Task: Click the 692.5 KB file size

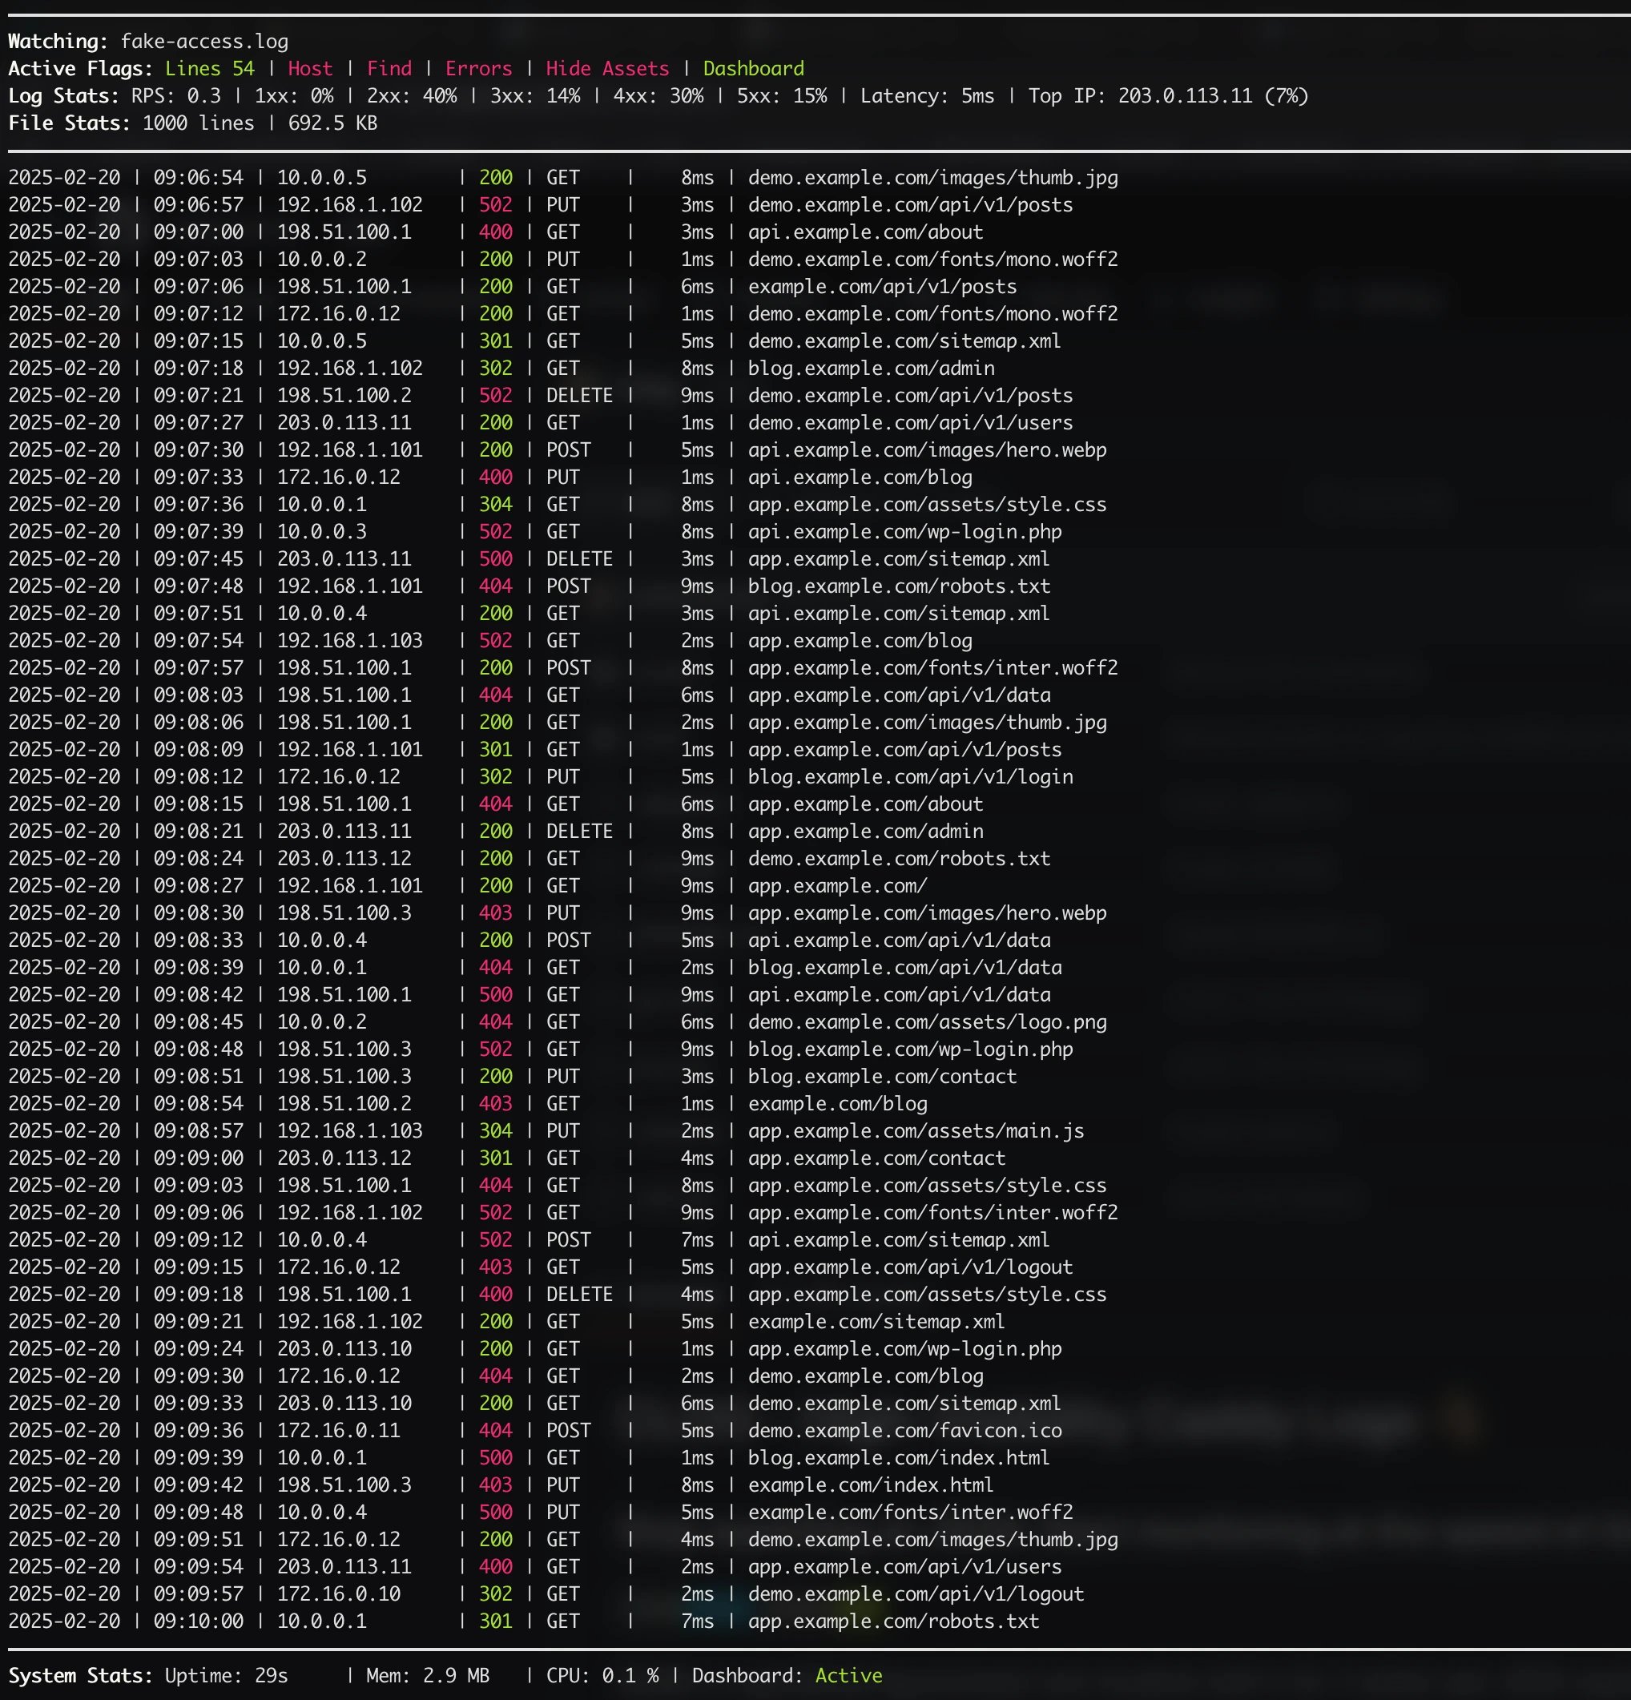Action: point(333,123)
